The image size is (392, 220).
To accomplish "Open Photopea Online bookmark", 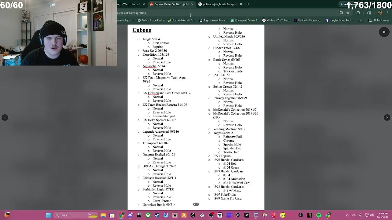I will [x=245, y=20].
